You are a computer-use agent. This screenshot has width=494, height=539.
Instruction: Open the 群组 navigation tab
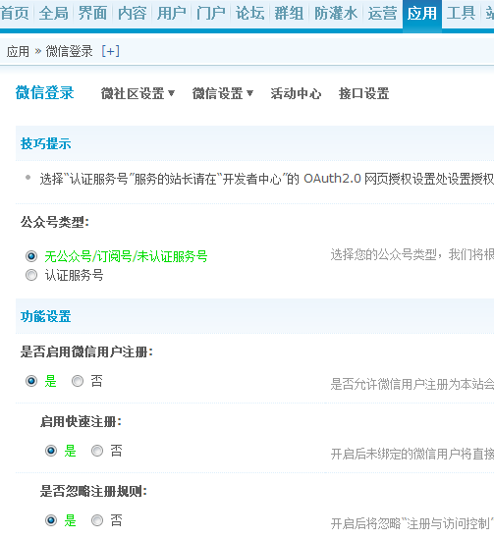pyautogui.click(x=289, y=14)
